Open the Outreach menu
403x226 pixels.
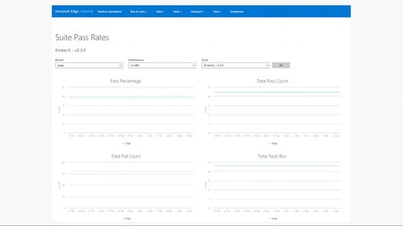(x=197, y=12)
